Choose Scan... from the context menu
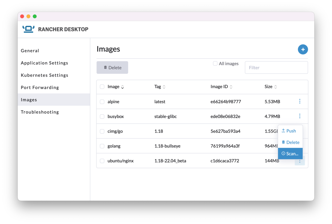The image size is (332, 224). point(290,154)
